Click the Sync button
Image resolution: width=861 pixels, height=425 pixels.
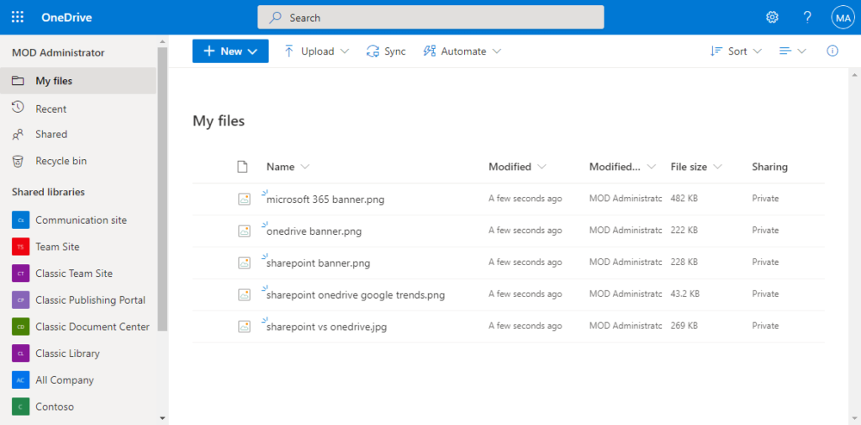(386, 51)
